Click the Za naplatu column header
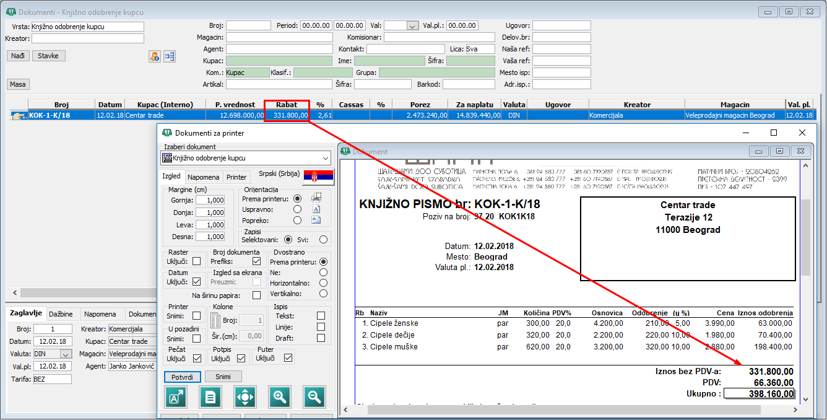Viewport: 827px width, 420px height. (475, 105)
